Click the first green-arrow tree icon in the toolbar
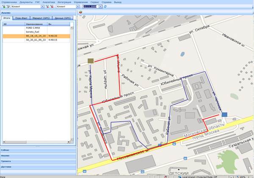Viewport: 254px width, 178px height. click(4, 7)
